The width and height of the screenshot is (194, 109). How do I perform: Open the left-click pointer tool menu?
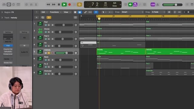[x=104, y=12]
